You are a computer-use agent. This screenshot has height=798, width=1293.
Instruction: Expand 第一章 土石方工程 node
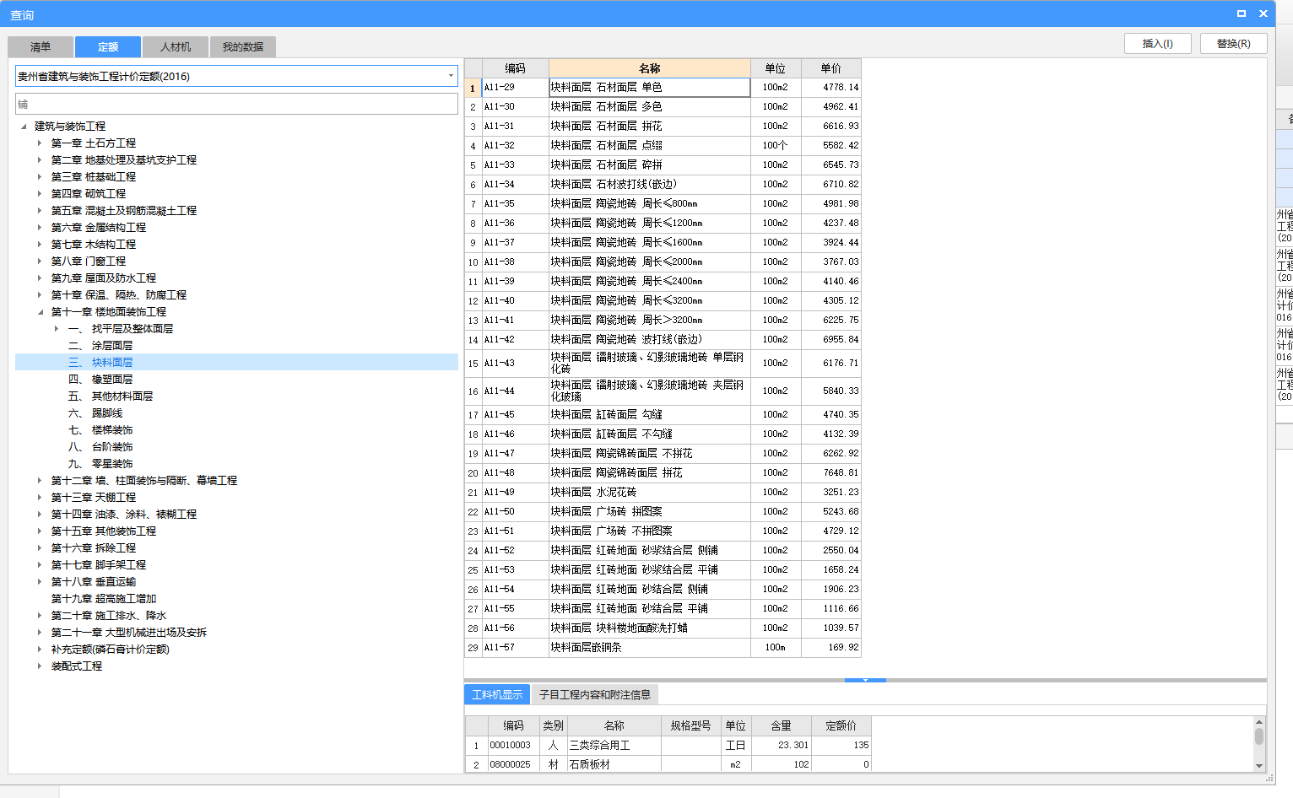pyautogui.click(x=40, y=143)
